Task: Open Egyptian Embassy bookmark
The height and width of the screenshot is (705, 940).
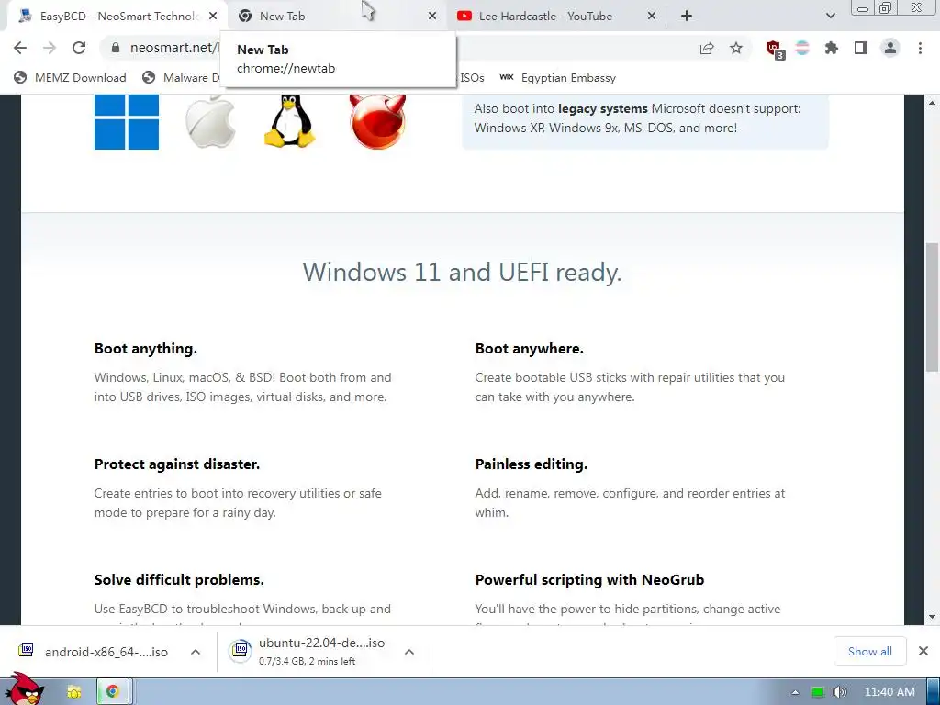Action: pos(558,78)
